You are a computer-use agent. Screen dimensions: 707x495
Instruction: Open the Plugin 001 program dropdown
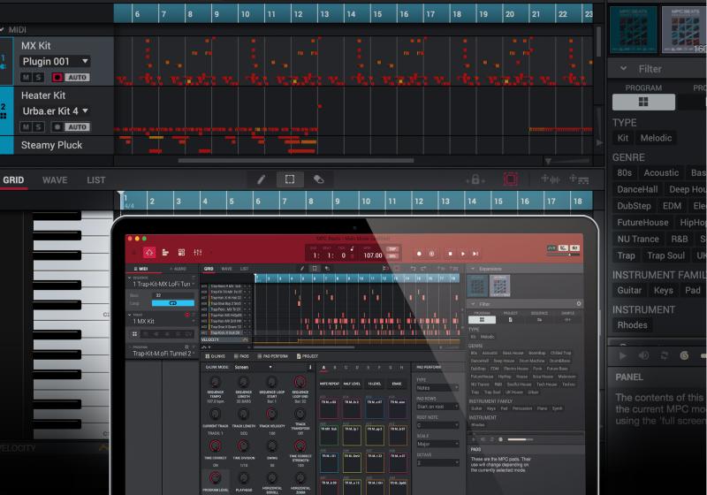click(x=55, y=61)
